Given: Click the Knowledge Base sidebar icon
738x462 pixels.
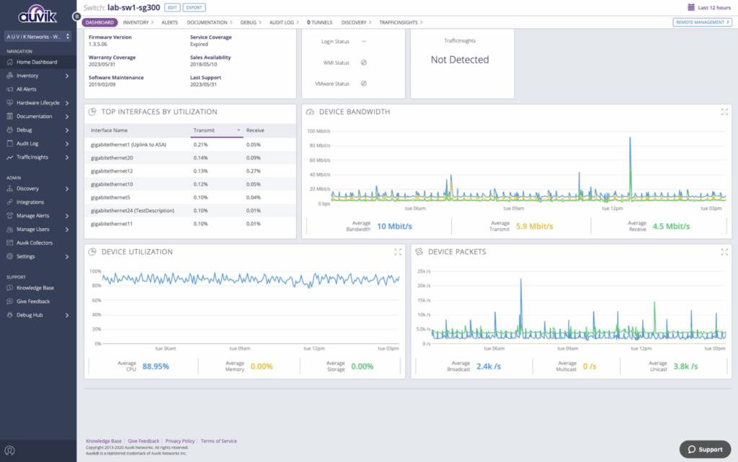Looking at the screenshot, I should coord(10,288).
